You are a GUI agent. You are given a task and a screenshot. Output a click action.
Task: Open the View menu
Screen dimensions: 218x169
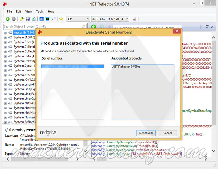click(28, 11)
